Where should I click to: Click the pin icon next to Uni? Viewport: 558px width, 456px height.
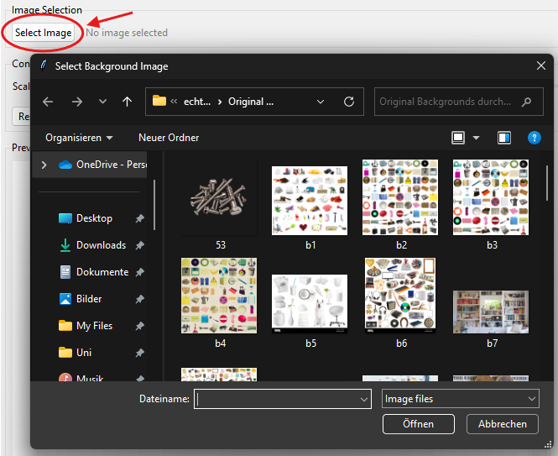point(140,353)
